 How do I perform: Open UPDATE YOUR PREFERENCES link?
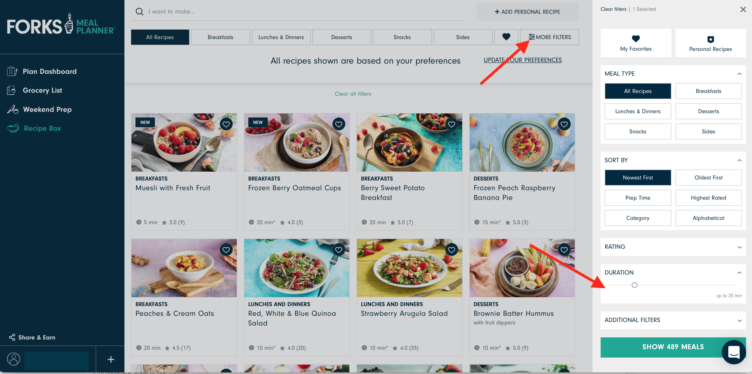[x=522, y=60]
